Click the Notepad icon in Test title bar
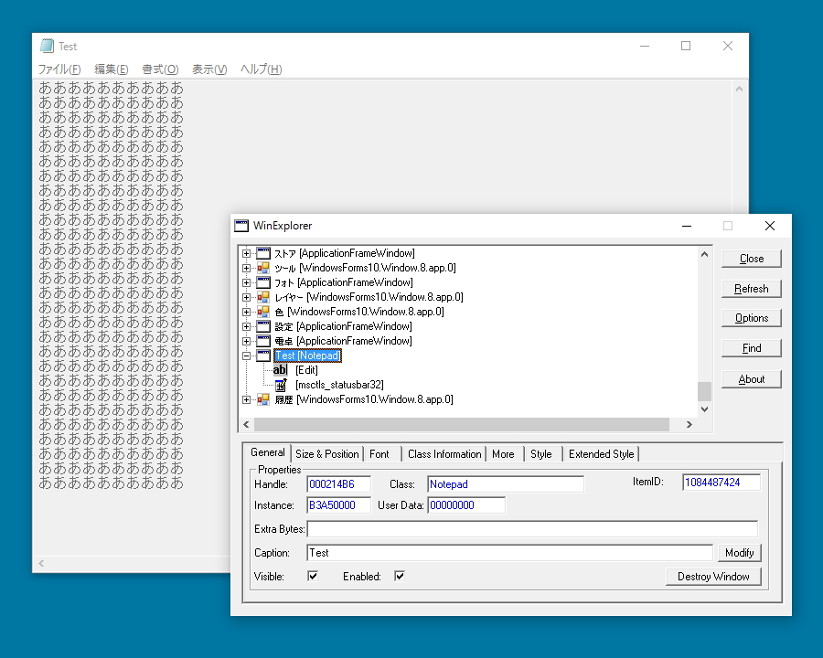Viewport: 823px width, 658px height. click(47, 47)
